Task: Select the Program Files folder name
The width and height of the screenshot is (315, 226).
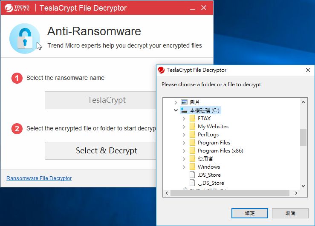Action: (214, 143)
